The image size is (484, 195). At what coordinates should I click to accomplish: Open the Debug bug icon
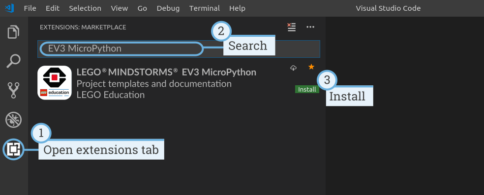coord(14,120)
